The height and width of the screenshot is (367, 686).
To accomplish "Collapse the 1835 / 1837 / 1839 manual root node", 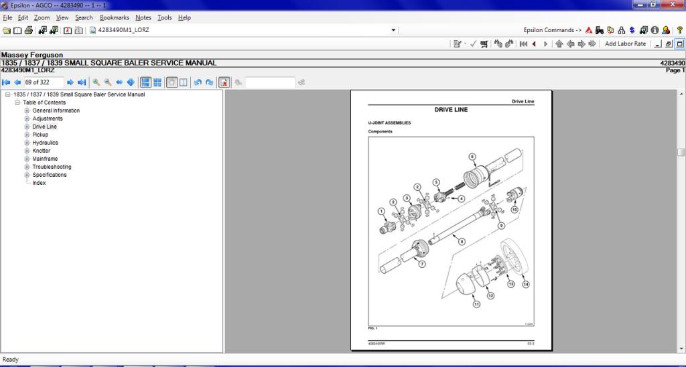I will point(8,94).
